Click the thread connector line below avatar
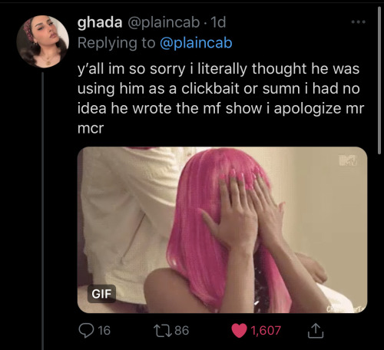 coord(43,211)
